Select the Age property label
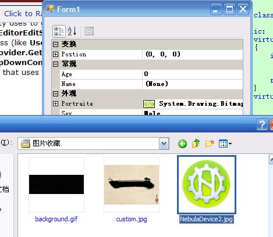This screenshot has height=237, width=273. (66, 74)
